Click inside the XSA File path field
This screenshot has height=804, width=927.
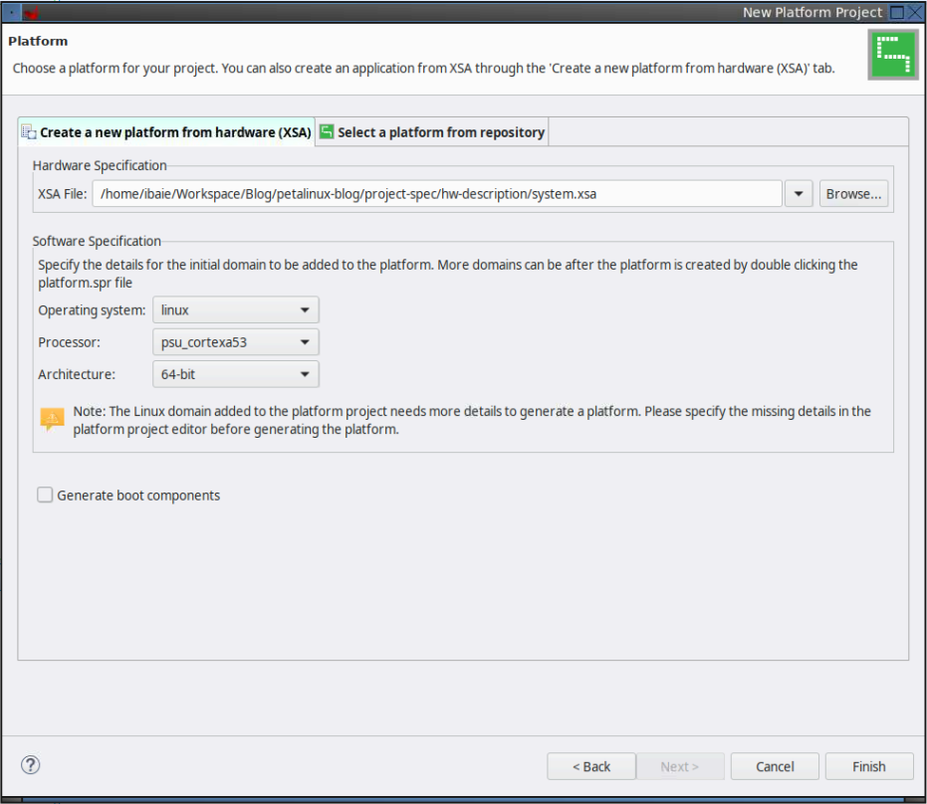click(438, 194)
